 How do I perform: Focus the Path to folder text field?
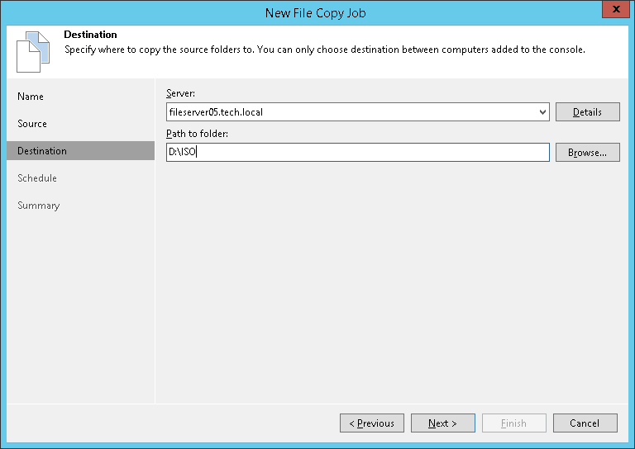[x=357, y=152]
